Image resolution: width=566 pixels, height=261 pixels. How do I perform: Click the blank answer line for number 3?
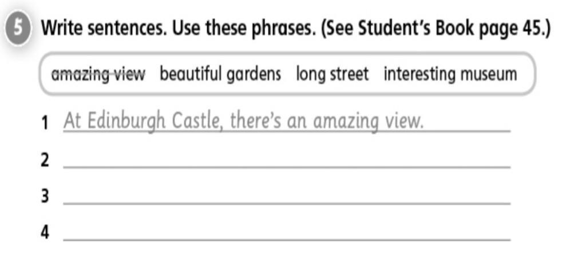(287, 203)
